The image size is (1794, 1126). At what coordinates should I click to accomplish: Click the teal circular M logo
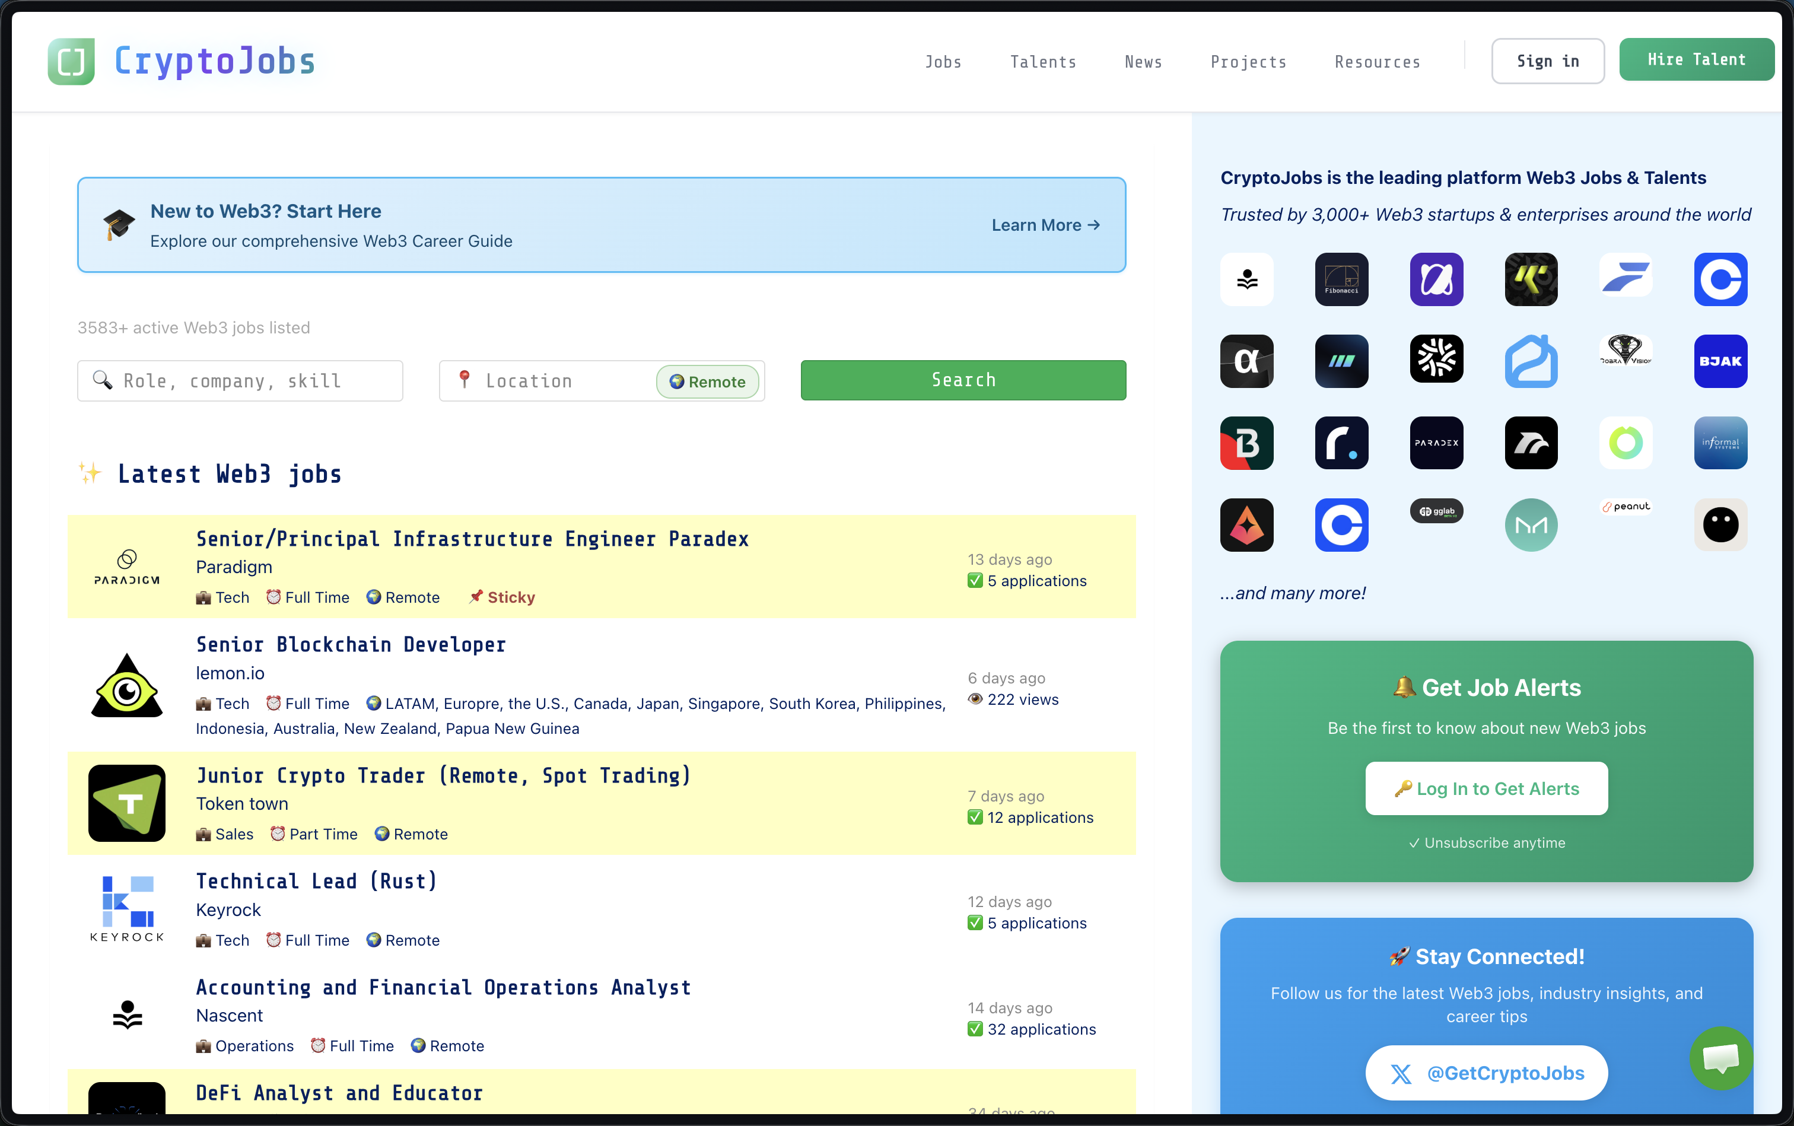tap(1531, 525)
